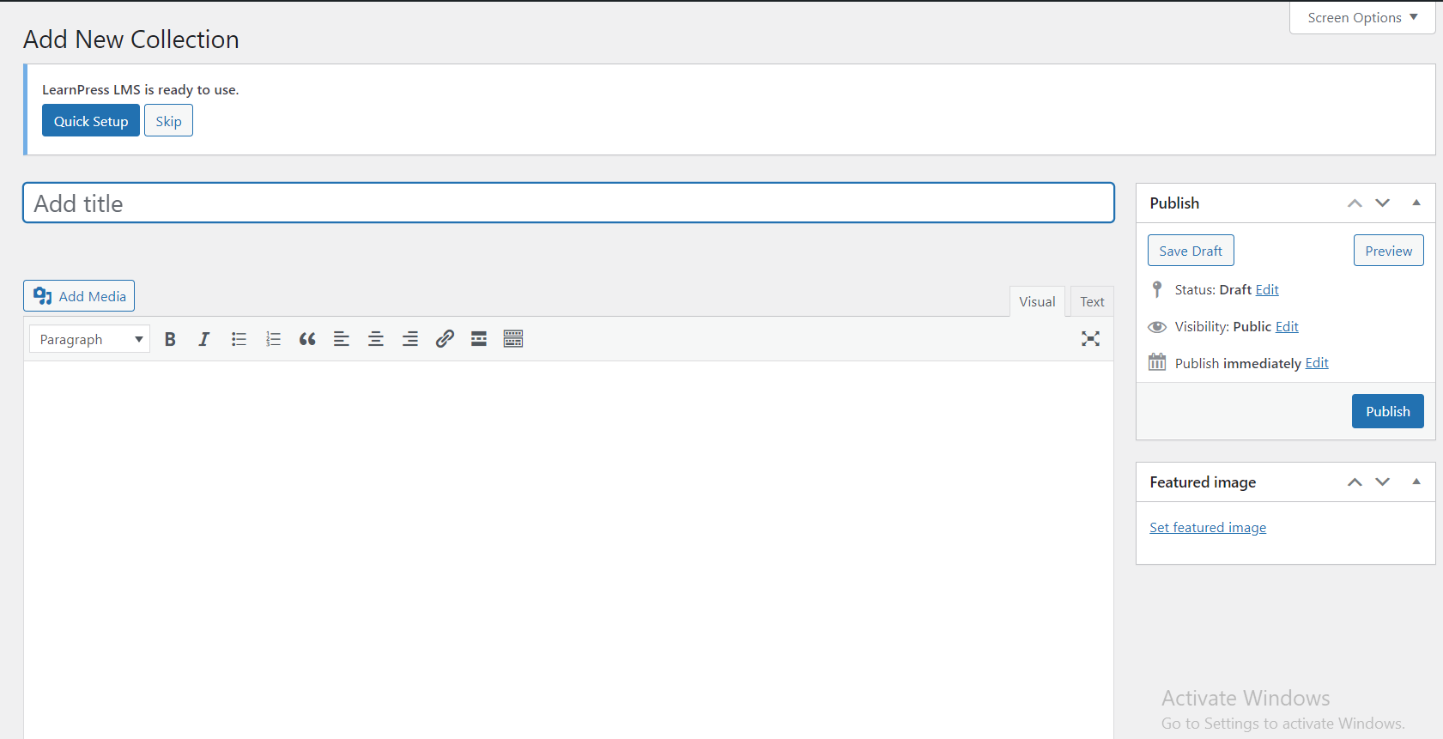The width and height of the screenshot is (1443, 739).
Task: Toggle bold formatting in editor toolbar
Action: pyautogui.click(x=170, y=339)
